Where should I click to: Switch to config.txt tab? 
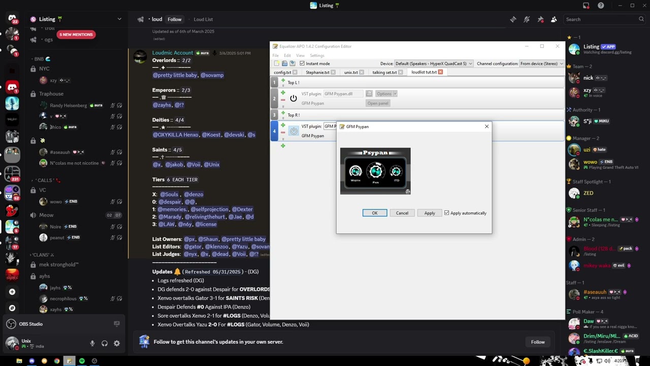(282, 72)
